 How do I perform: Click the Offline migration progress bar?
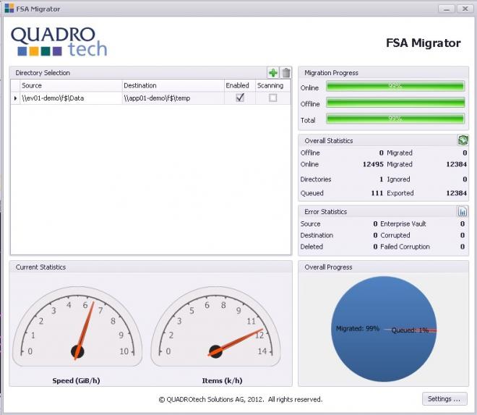click(395, 103)
